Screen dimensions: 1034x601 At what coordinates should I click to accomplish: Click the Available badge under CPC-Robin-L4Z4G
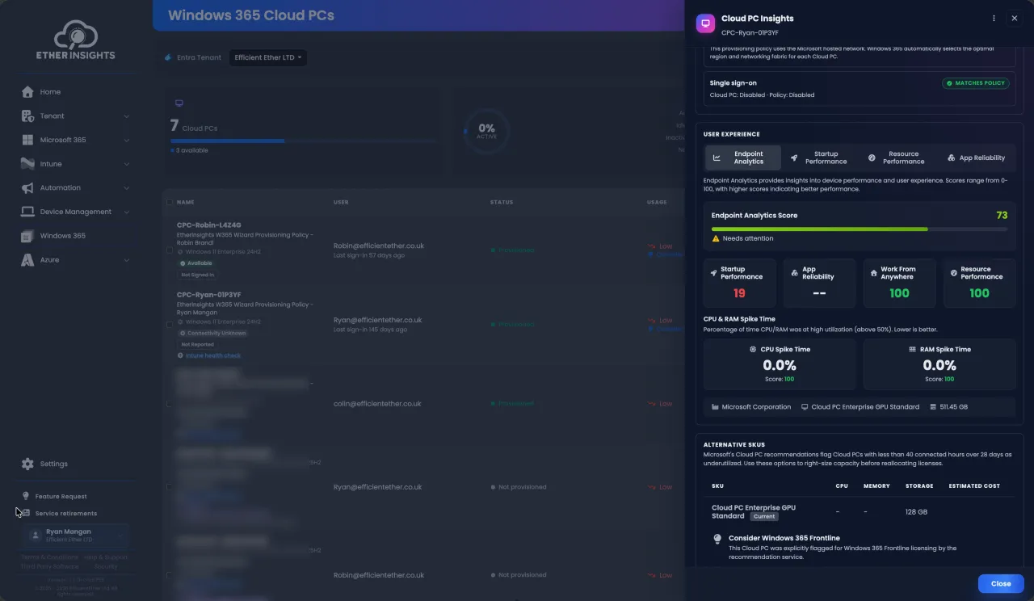[x=196, y=263]
